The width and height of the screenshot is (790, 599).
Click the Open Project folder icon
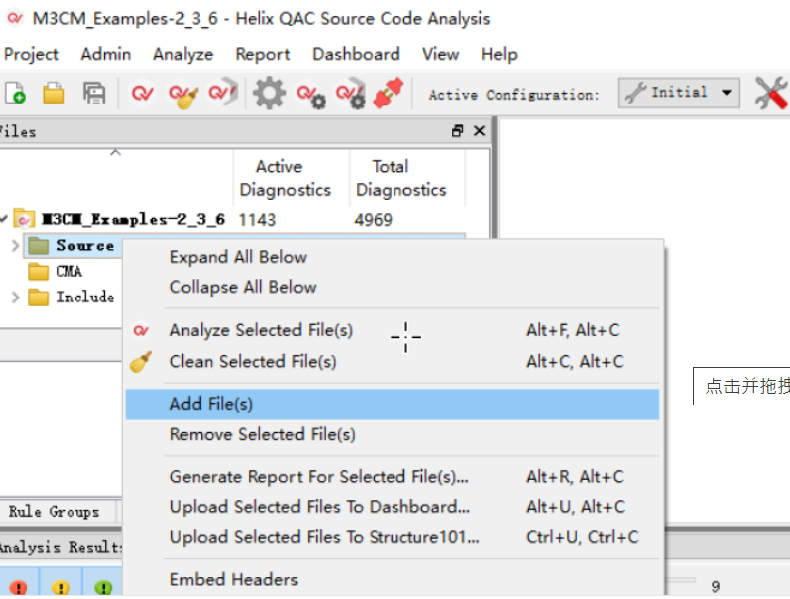tap(53, 93)
